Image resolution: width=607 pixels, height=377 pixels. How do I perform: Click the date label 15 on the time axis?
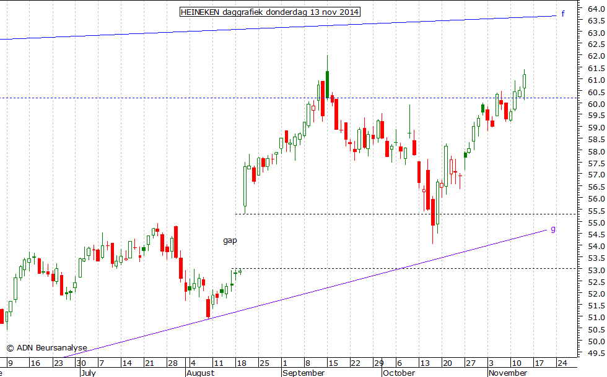(333, 363)
